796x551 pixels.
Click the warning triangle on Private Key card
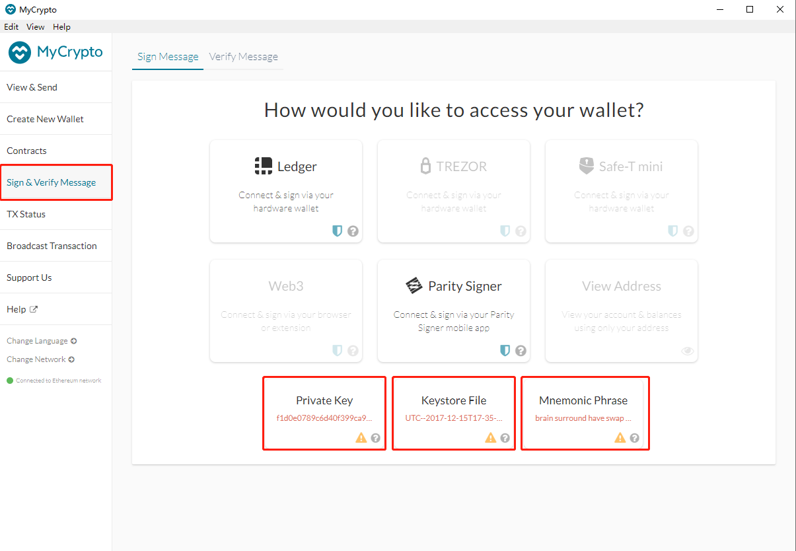pos(361,437)
